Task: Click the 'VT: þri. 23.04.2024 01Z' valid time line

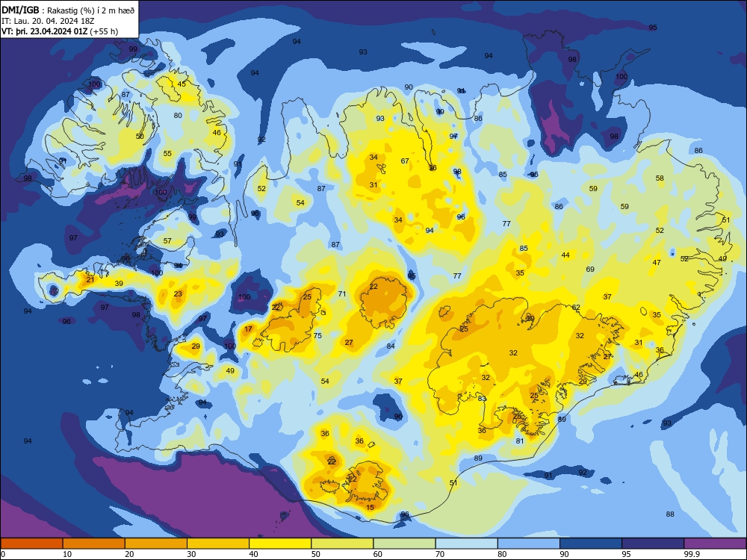Action: pyautogui.click(x=60, y=31)
